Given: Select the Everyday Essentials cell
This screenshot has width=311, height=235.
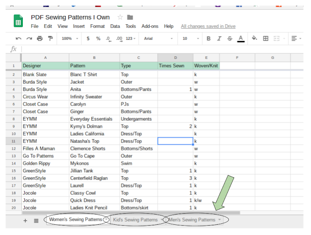Looking at the screenshot, I should pyautogui.click(x=94, y=119).
